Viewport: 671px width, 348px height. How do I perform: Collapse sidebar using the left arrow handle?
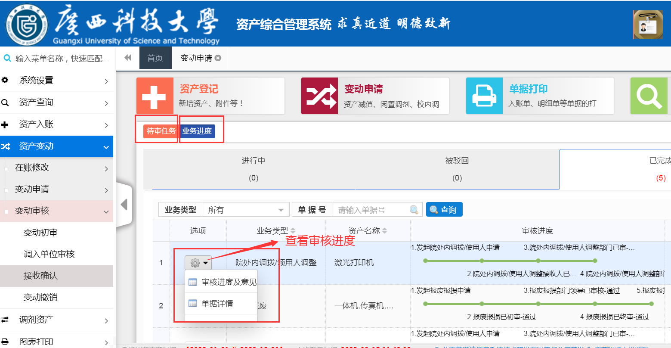[x=124, y=204]
